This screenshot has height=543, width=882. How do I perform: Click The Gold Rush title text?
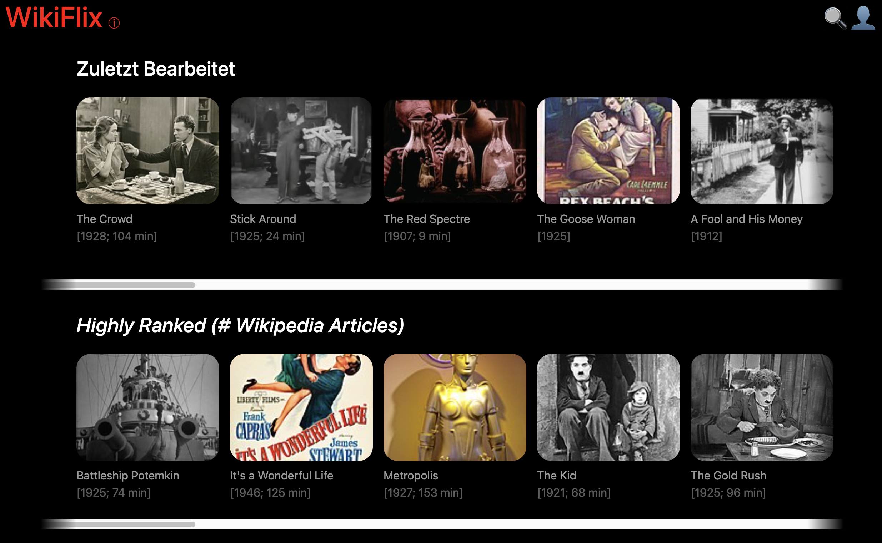(728, 476)
